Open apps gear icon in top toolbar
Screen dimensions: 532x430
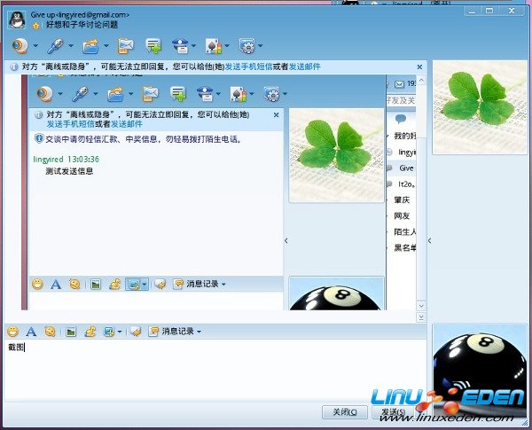pos(245,44)
